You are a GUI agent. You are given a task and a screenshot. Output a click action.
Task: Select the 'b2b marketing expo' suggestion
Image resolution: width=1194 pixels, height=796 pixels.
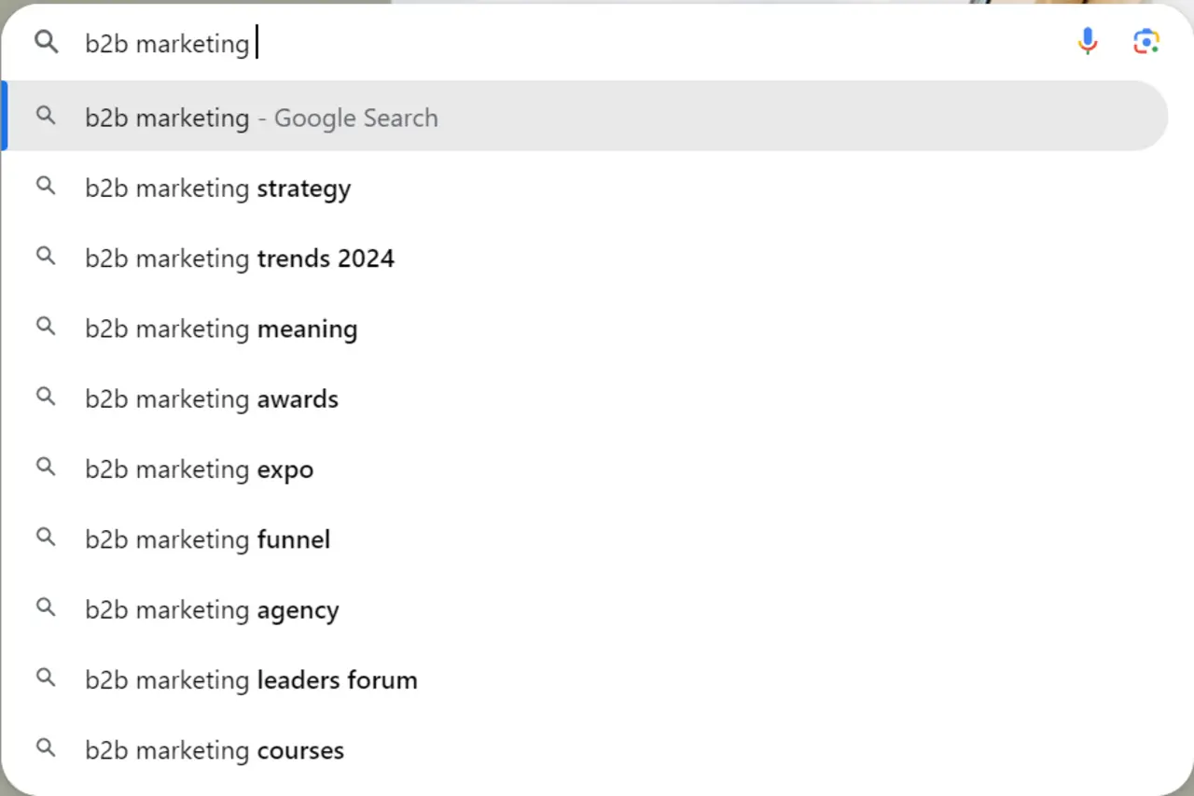[x=199, y=468]
